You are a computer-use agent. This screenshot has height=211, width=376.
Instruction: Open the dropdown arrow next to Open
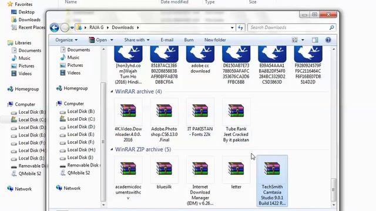pos(112,40)
